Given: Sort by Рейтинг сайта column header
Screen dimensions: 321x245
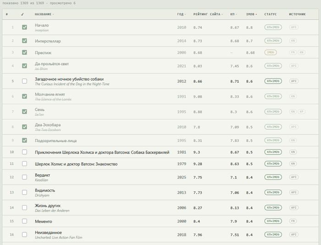Looking at the screenshot, I should 208,14.
